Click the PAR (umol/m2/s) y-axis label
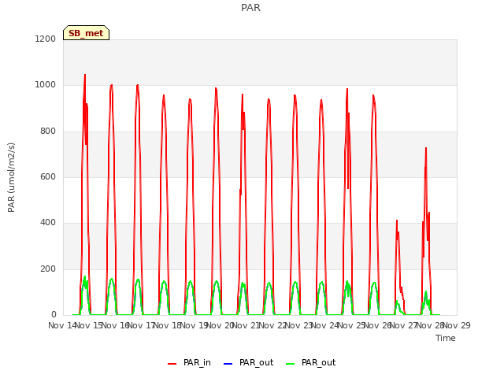The width and height of the screenshot is (504, 378). point(11,177)
